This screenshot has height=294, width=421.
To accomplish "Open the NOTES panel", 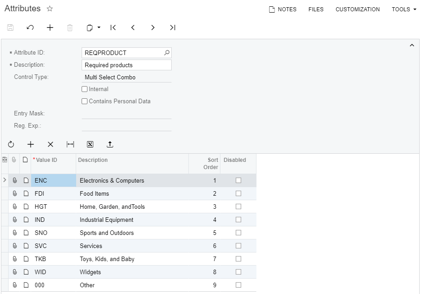I will 283,9.
